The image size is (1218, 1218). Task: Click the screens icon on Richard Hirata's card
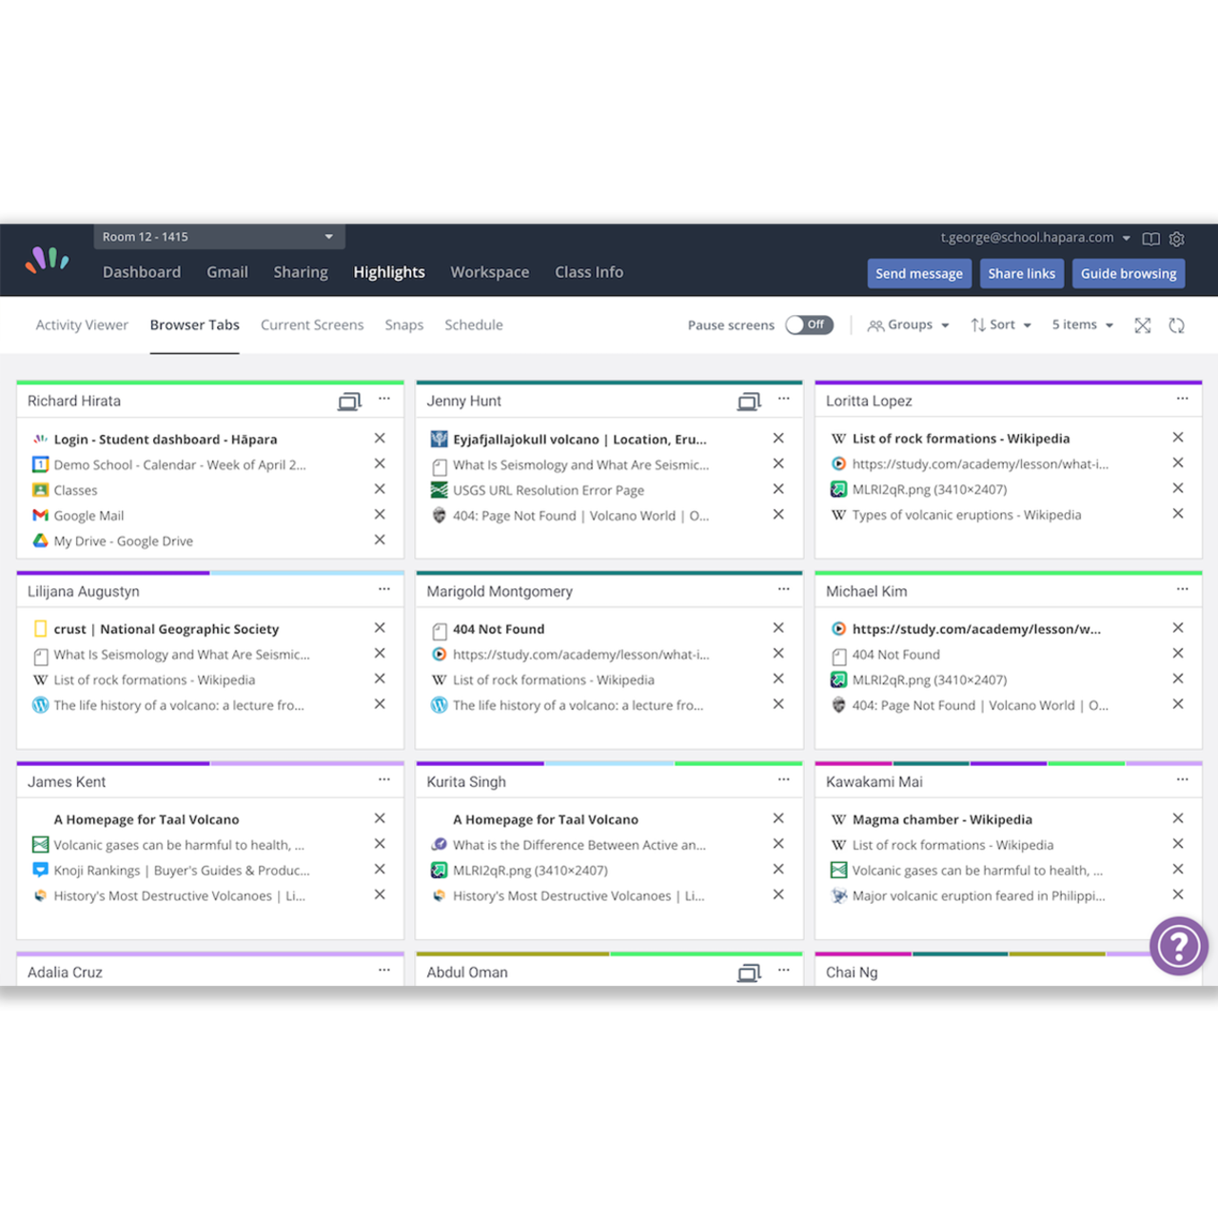pyautogui.click(x=348, y=401)
